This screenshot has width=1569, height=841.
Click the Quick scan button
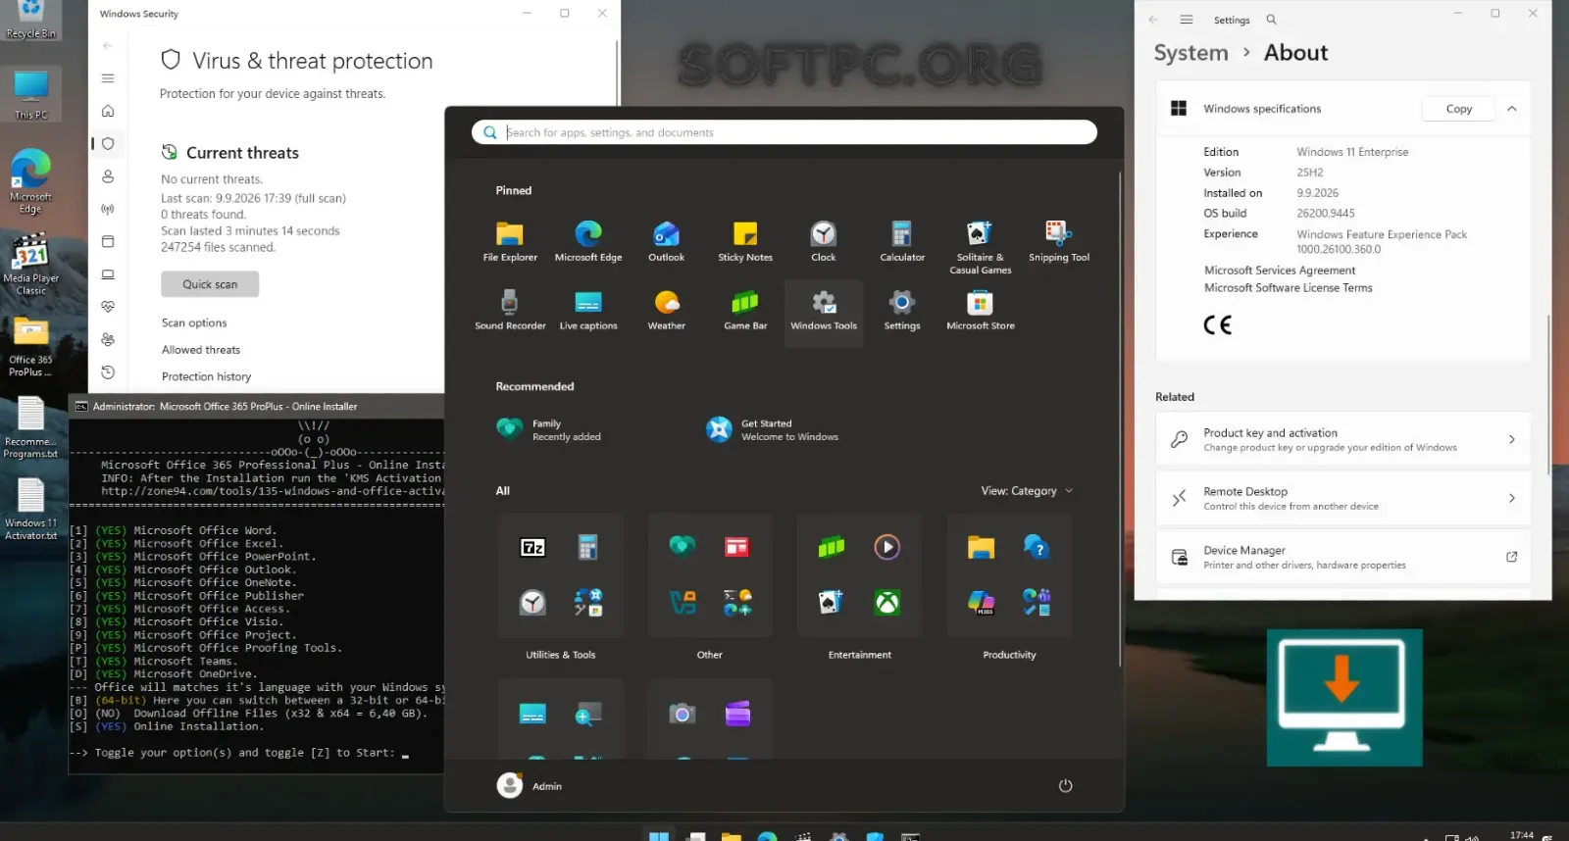(x=210, y=284)
